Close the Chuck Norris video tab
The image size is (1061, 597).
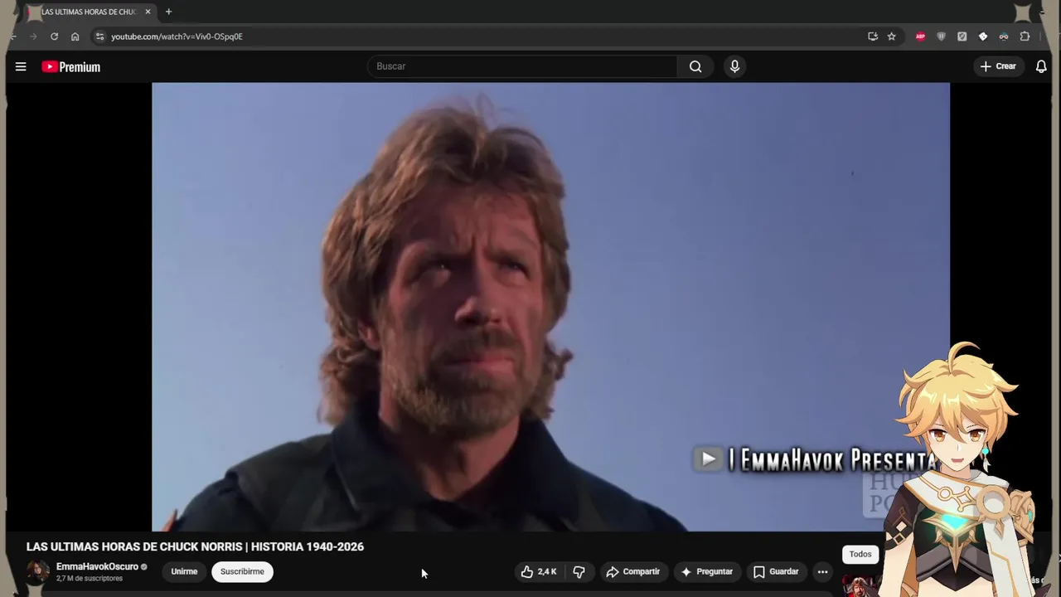(148, 12)
